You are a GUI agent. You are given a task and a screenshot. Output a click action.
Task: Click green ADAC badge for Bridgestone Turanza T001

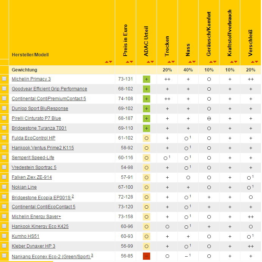click(146, 128)
